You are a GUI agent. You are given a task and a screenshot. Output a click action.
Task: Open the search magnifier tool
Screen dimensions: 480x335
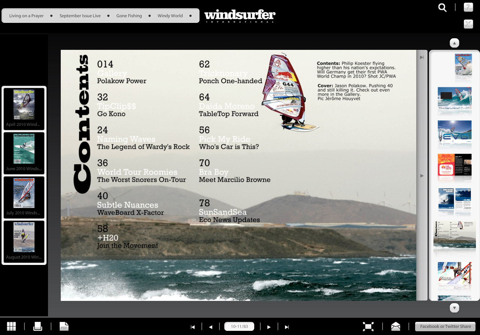pos(442,7)
